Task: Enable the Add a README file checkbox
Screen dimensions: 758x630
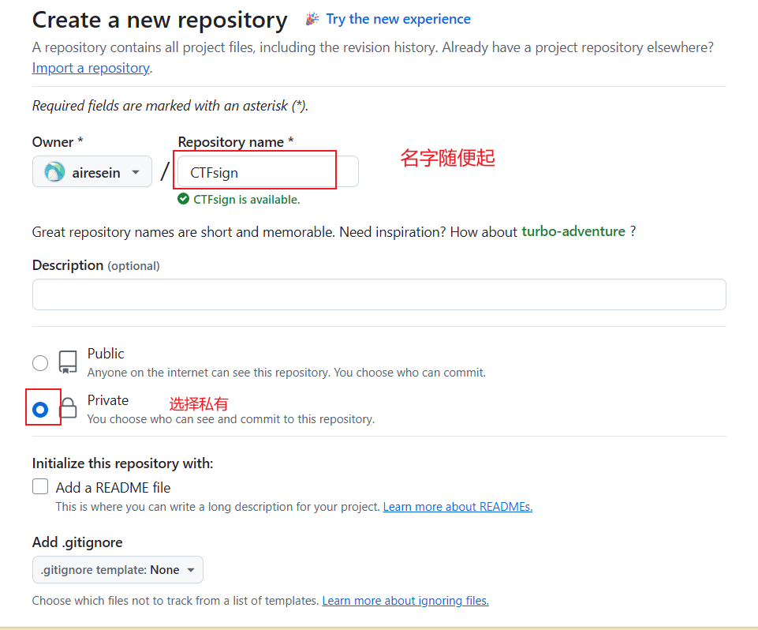Action: (40, 487)
